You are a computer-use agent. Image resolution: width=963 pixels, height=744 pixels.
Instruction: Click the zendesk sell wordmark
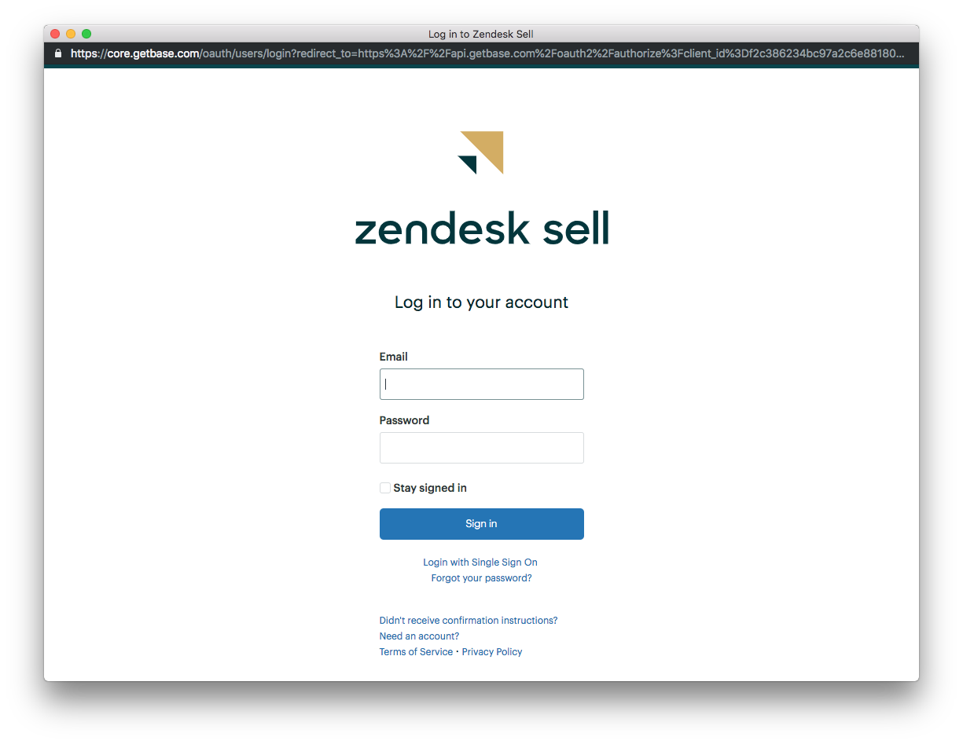point(482,228)
